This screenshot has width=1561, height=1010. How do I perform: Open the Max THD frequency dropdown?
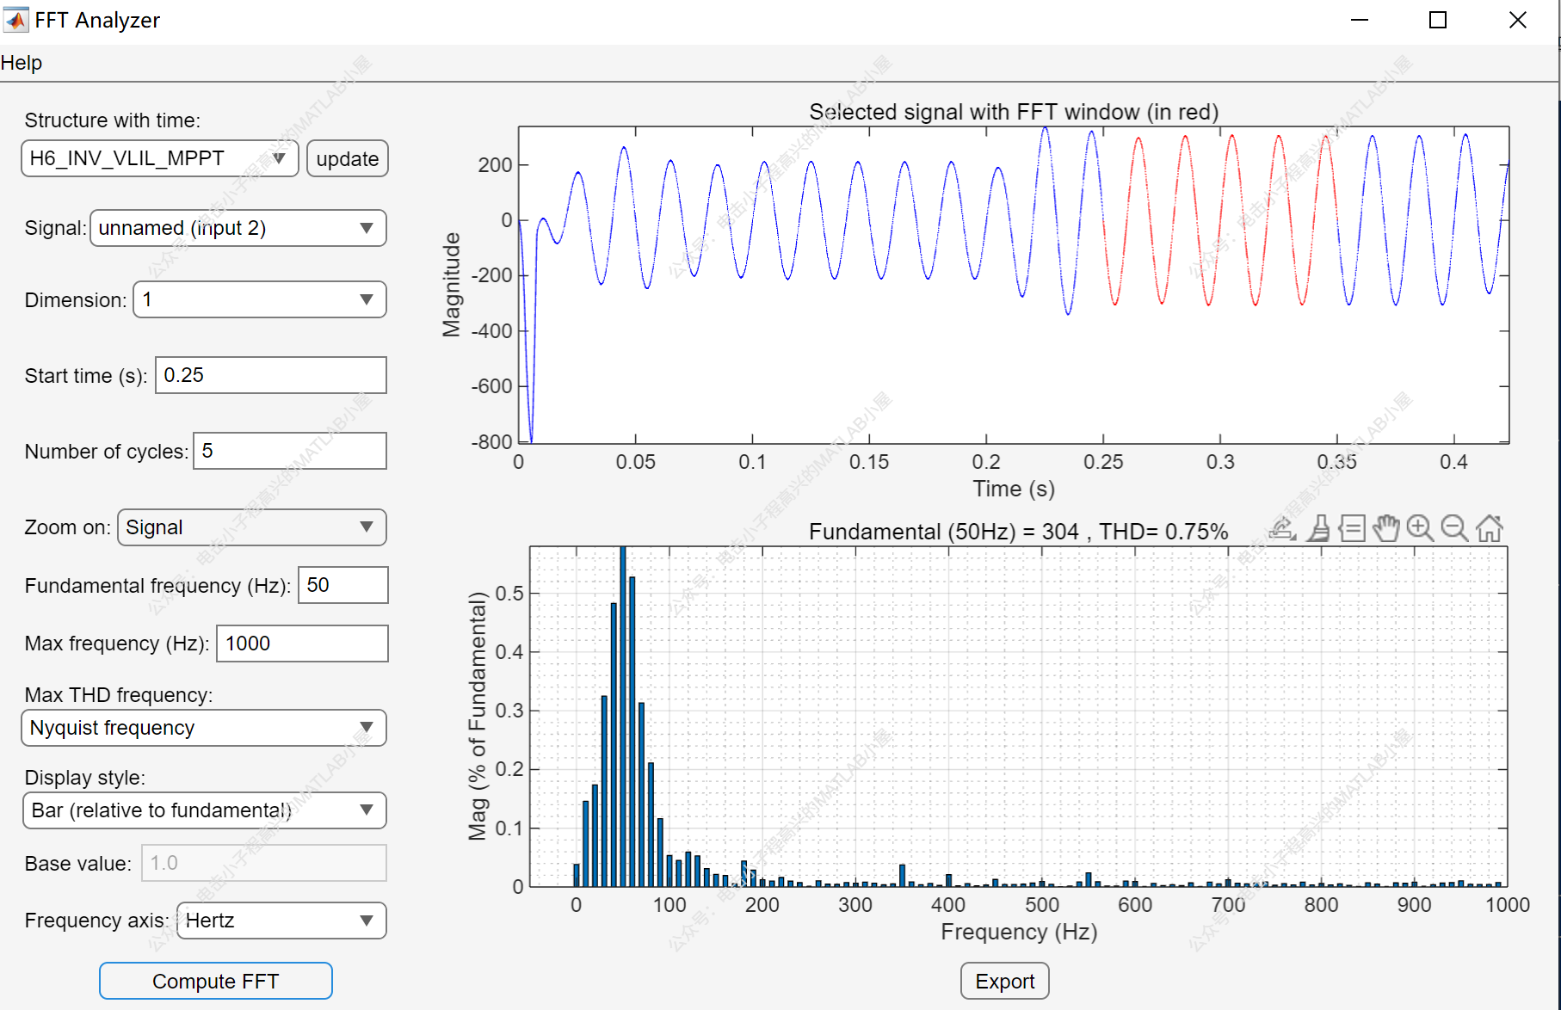point(203,728)
